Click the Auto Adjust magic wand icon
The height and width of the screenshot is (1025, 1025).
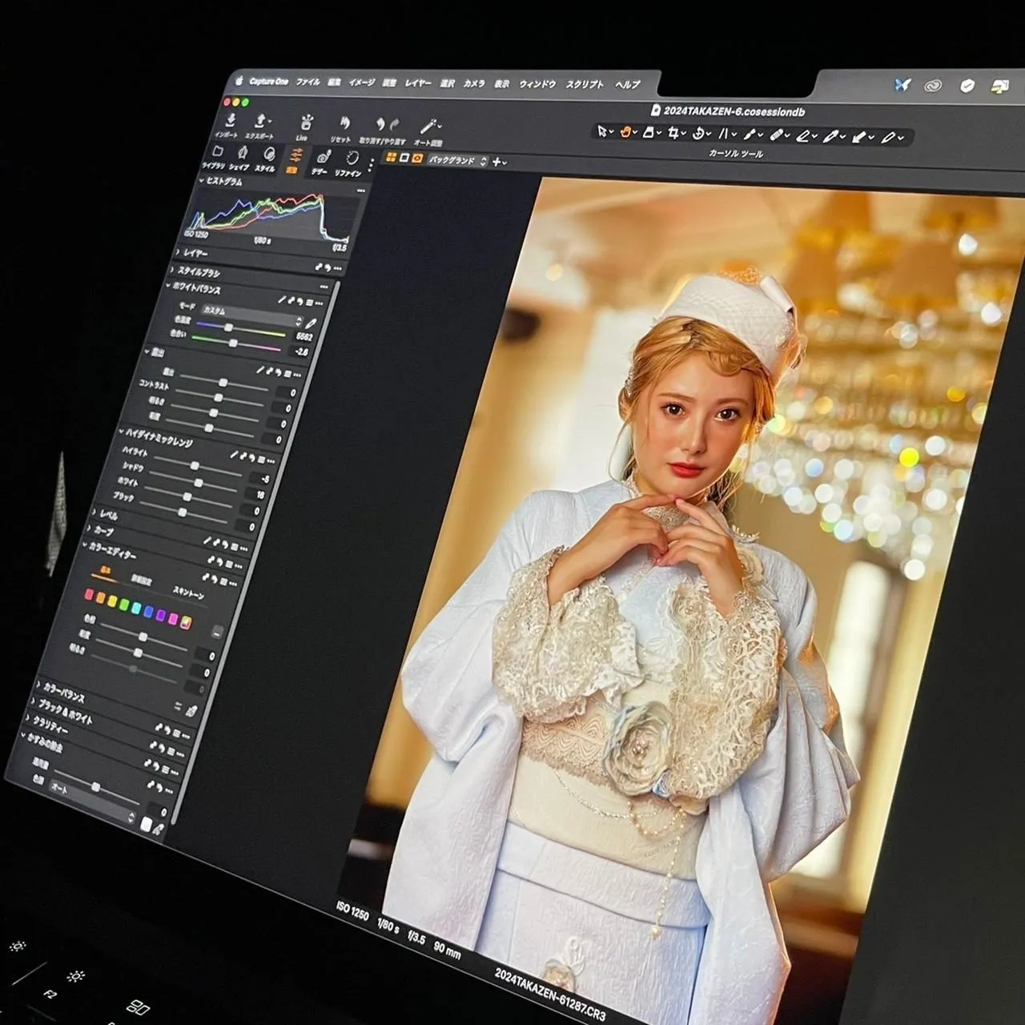[429, 127]
